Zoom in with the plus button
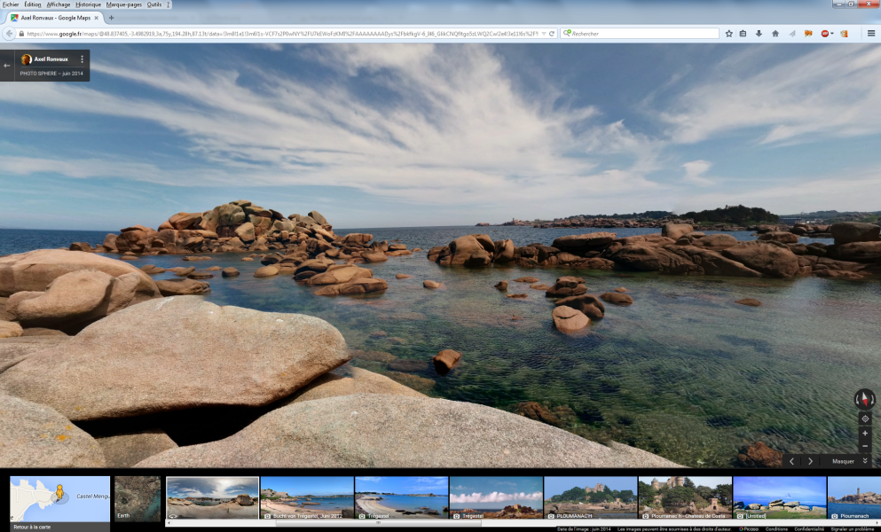Image resolution: width=881 pixels, height=532 pixels. point(865,433)
